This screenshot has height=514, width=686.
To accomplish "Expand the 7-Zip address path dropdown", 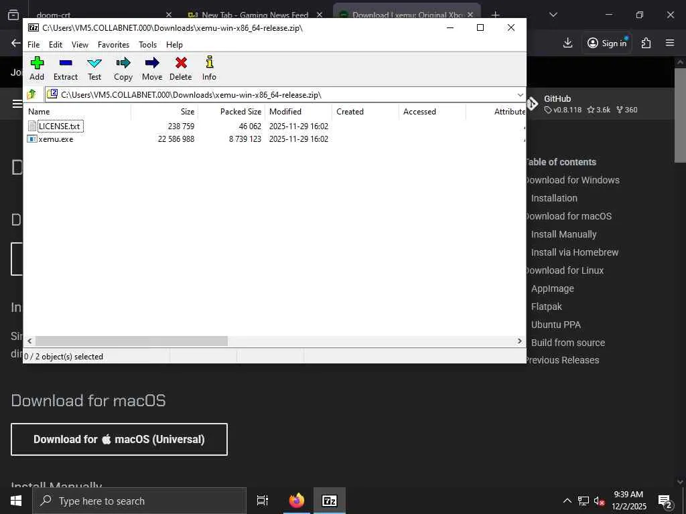I will pos(520,95).
